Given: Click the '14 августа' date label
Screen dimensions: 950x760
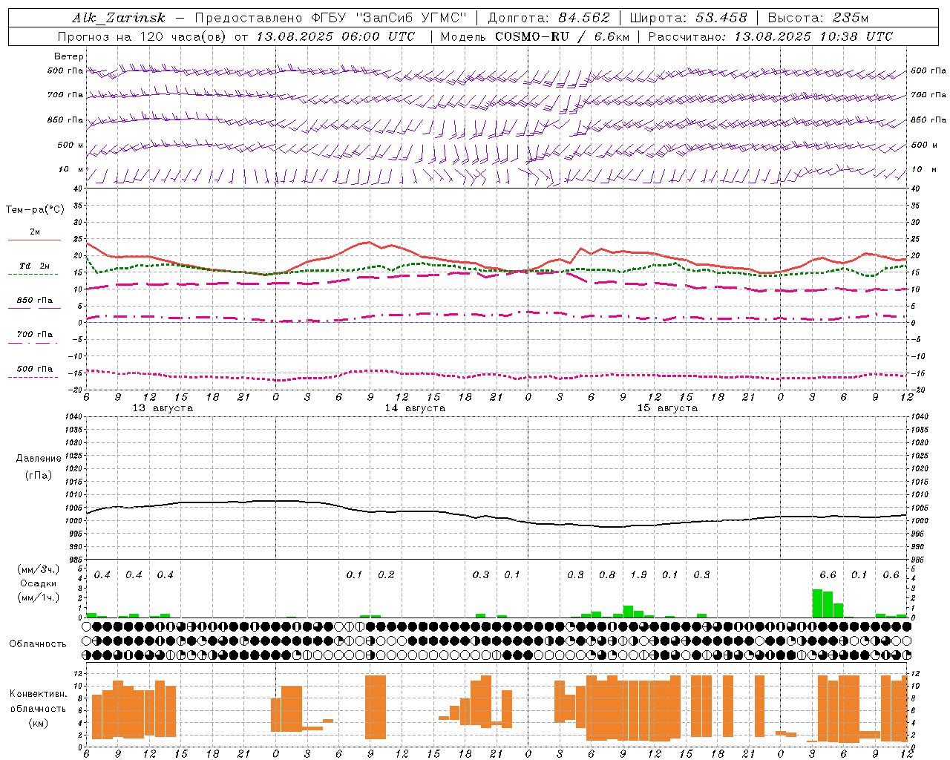Looking at the screenshot, I should [x=415, y=408].
